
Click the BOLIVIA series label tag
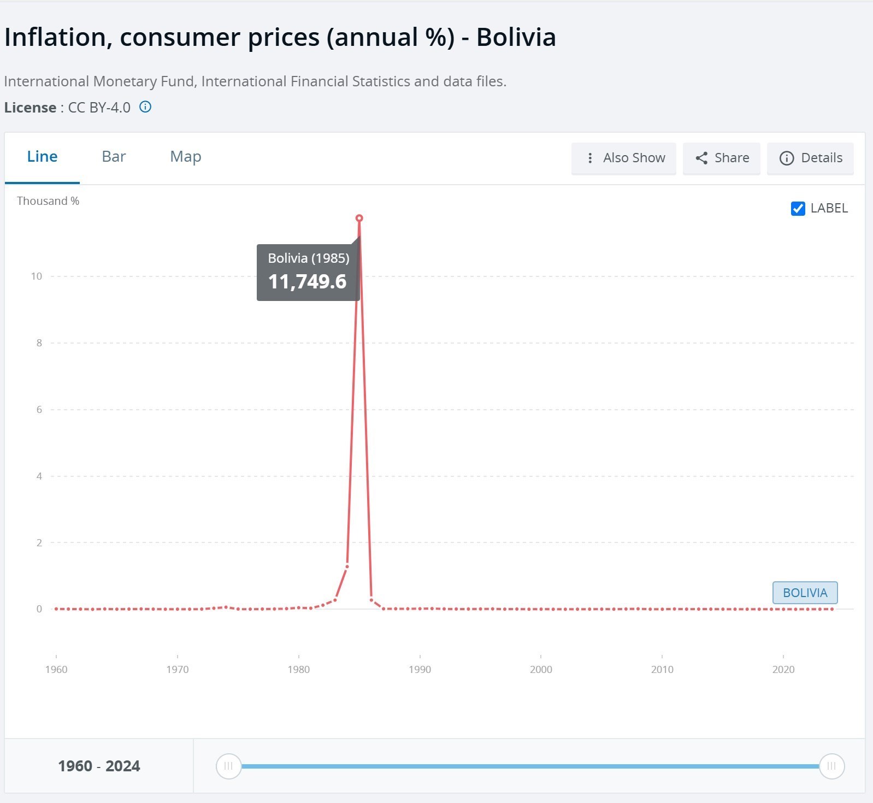(804, 593)
